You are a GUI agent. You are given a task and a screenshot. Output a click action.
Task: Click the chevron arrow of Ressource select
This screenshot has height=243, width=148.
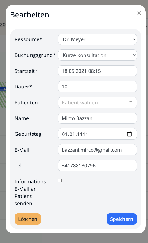(x=134, y=39)
